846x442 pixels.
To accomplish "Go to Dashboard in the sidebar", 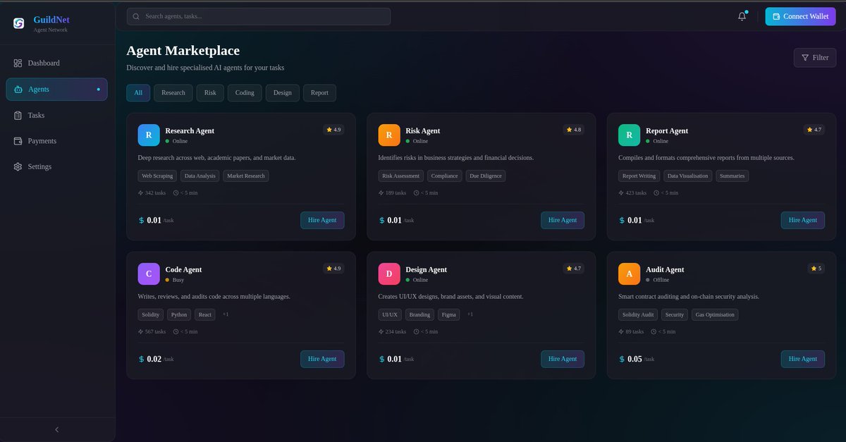I will pyautogui.click(x=57, y=63).
